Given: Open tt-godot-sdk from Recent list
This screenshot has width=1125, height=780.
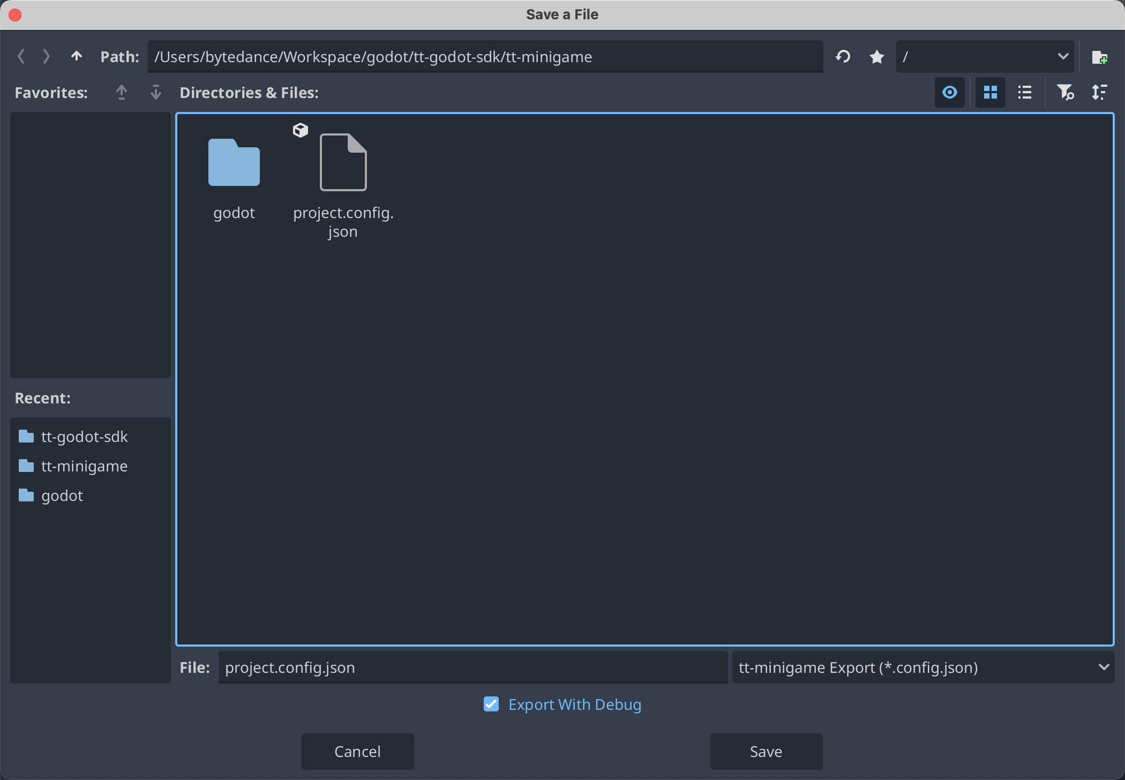Looking at the screenshot, I should point(84,437).
